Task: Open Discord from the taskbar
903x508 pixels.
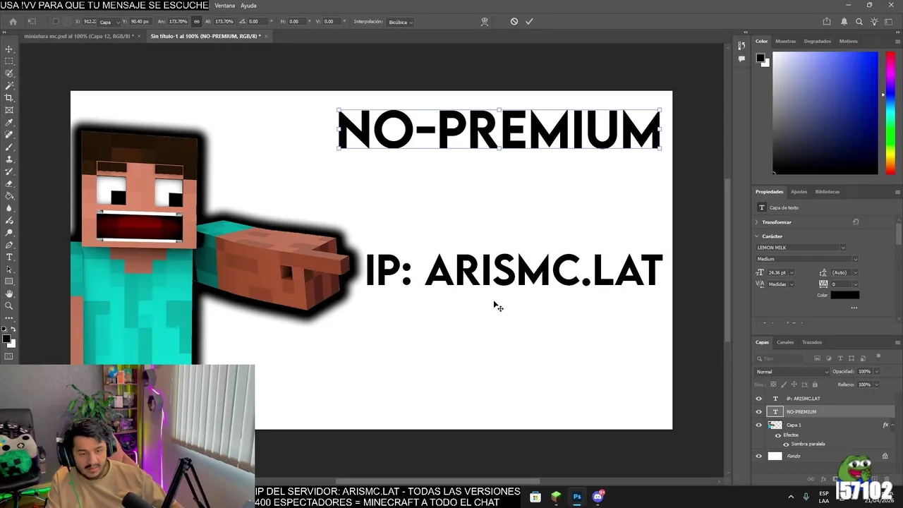Action: [598, 497]
